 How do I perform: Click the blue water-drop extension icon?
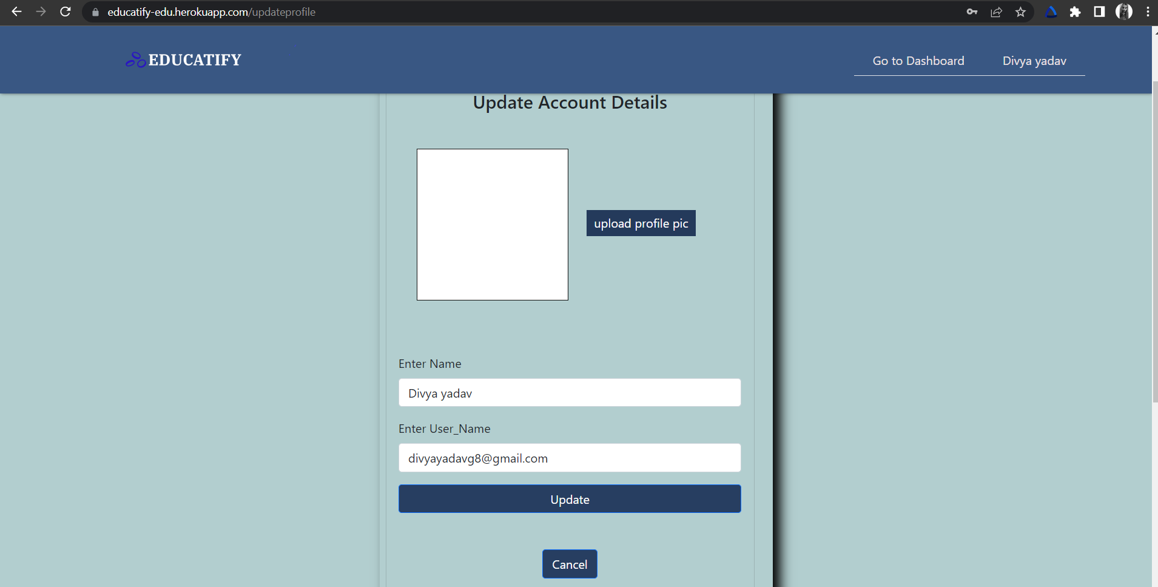1052,12
